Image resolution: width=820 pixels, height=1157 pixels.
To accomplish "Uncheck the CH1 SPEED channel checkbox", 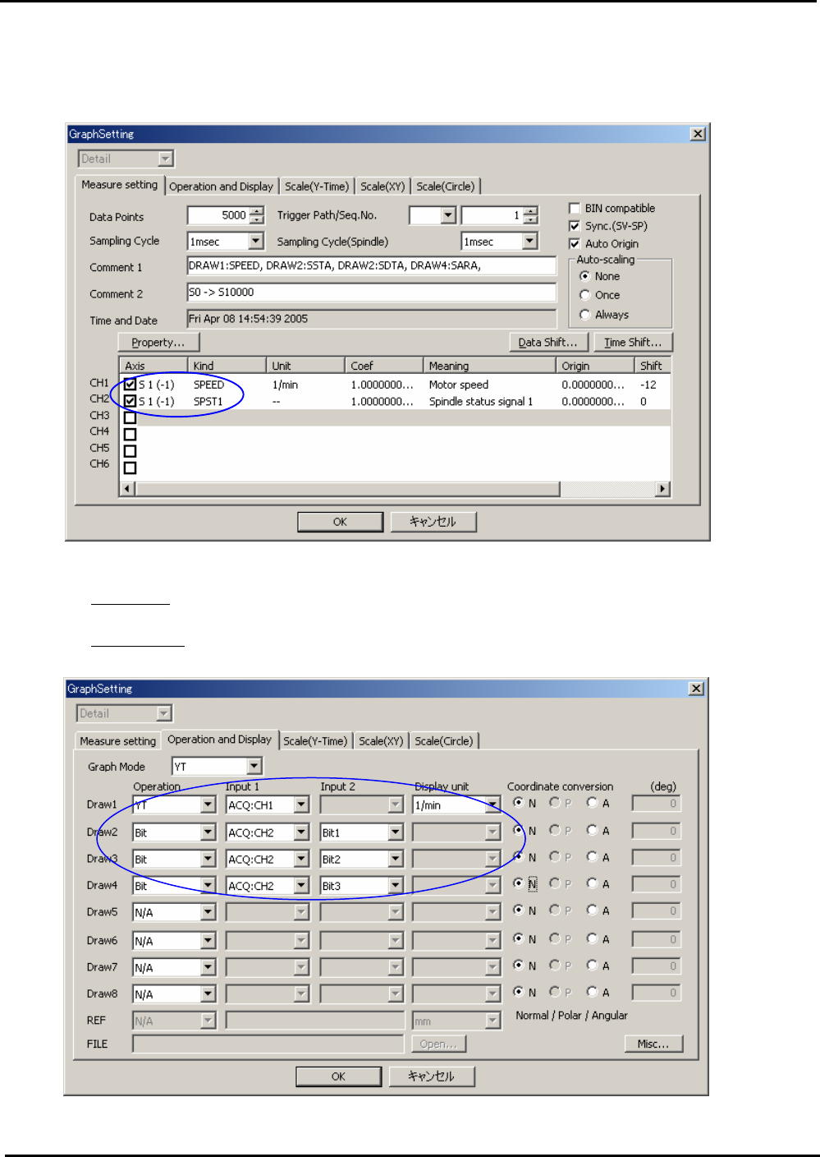I will click(131, 385).
